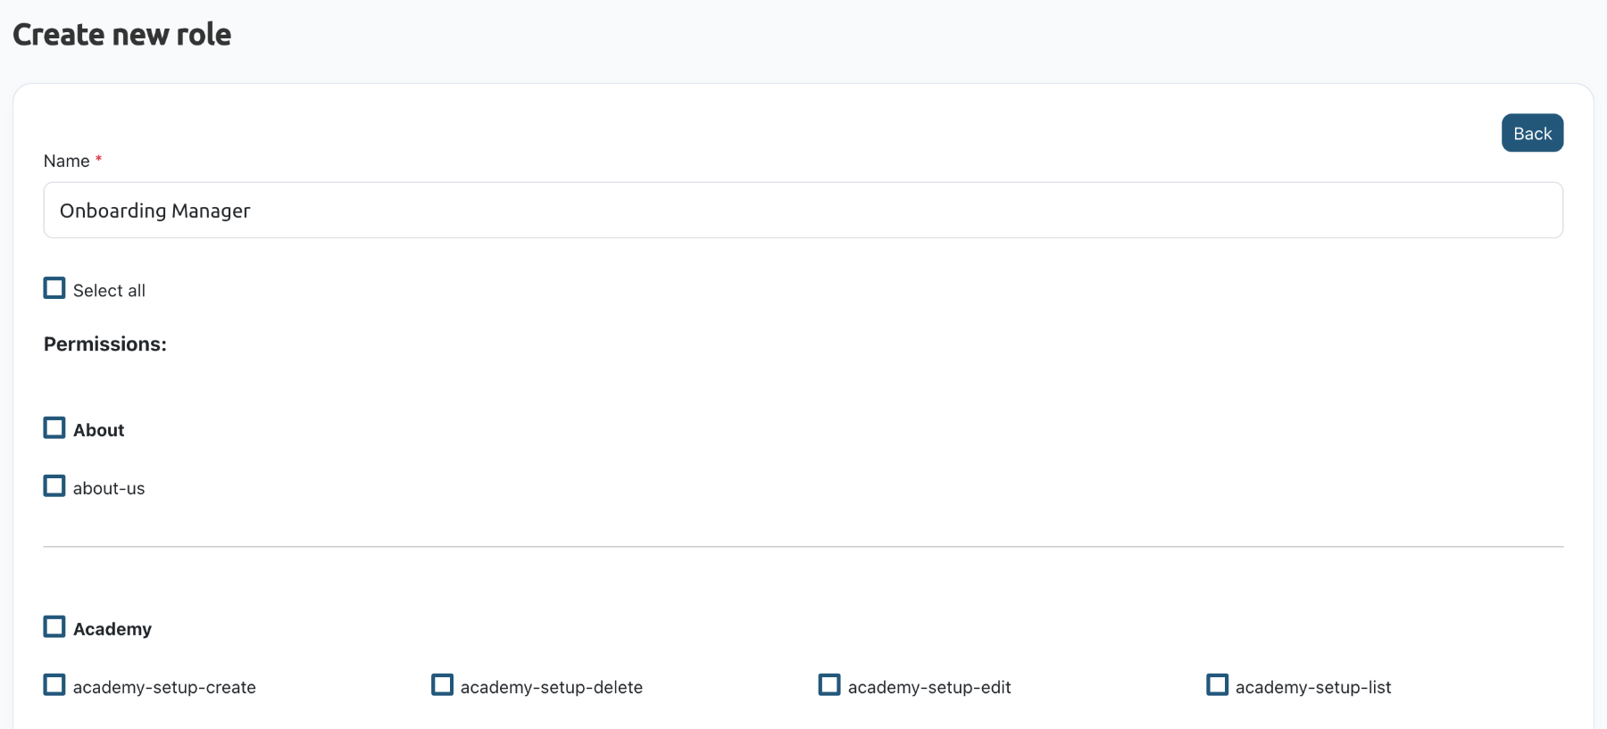Click the bold 'Academy' label text
1607x729 pixels.
click(x=112, y=629)
